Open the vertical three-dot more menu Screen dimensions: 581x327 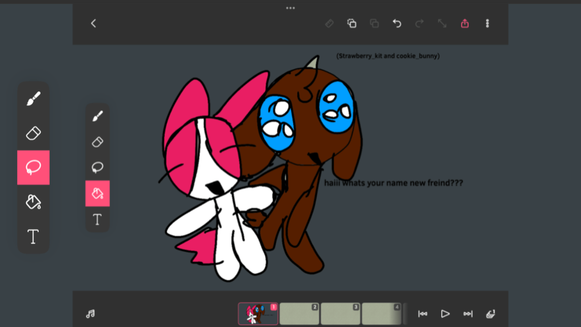(487, 23)
